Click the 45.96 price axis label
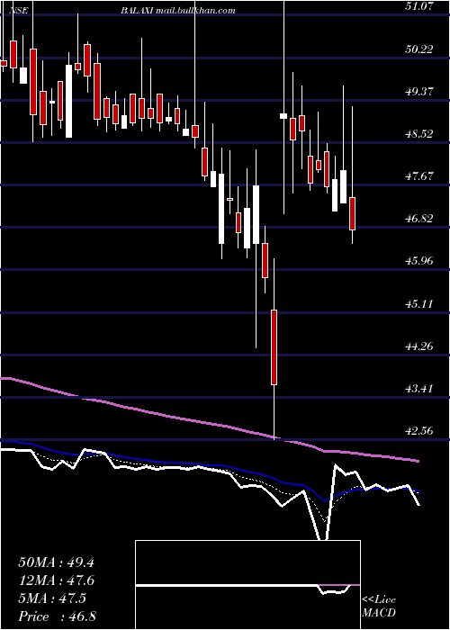The width and height of the screenshot is (450, 630). [419, 261]
